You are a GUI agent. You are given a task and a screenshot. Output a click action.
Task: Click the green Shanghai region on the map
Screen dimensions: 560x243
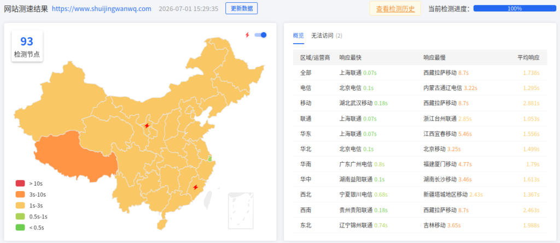click(x=210, y=158)
